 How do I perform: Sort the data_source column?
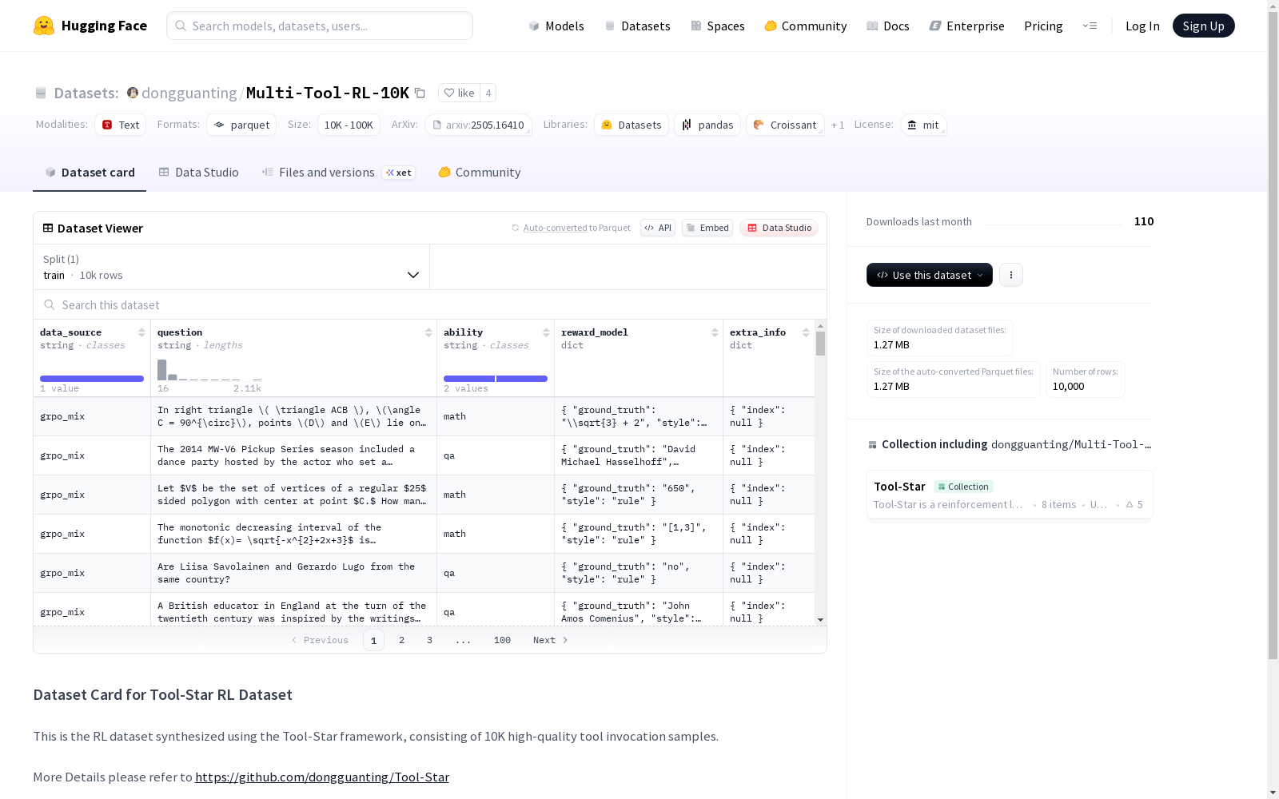(x=141, y=332)
